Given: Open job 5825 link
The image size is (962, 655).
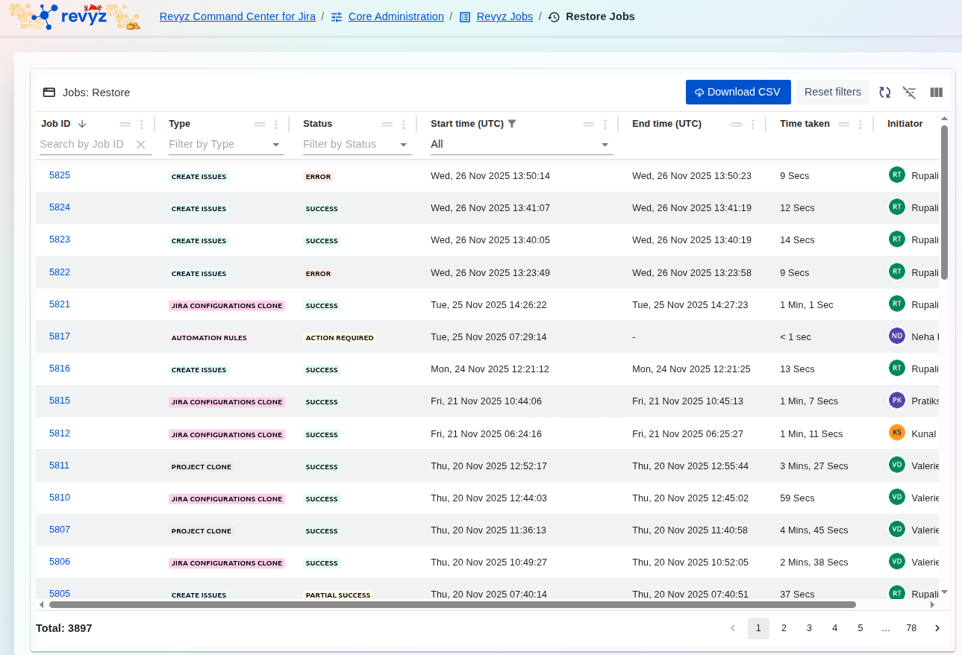Looking at the screenshot, I should 60,175.
